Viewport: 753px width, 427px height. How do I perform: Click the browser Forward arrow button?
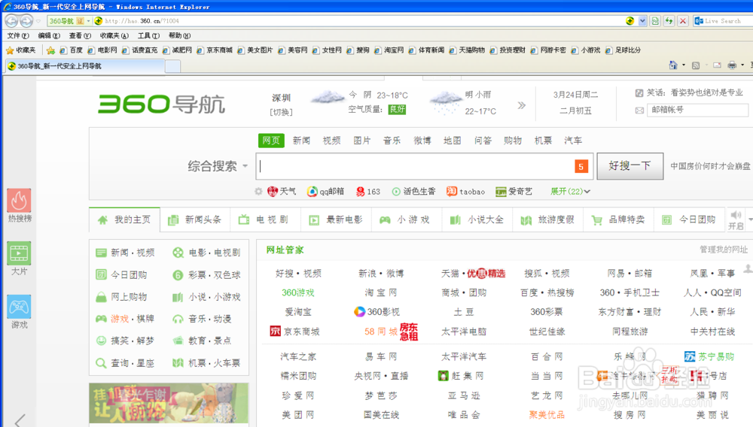(x=26, y=20)
